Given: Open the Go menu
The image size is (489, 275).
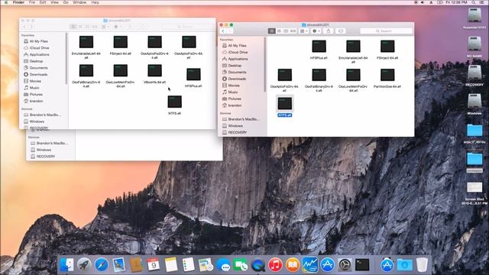Looking at the screenshot, I should (x=66, y=2).
